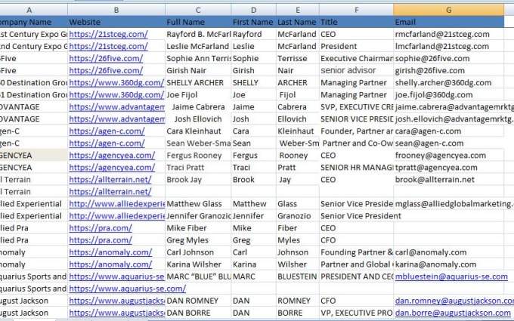Select the title cell President
This screenshot has height=321, width=514.
click(x=356, y=46)
